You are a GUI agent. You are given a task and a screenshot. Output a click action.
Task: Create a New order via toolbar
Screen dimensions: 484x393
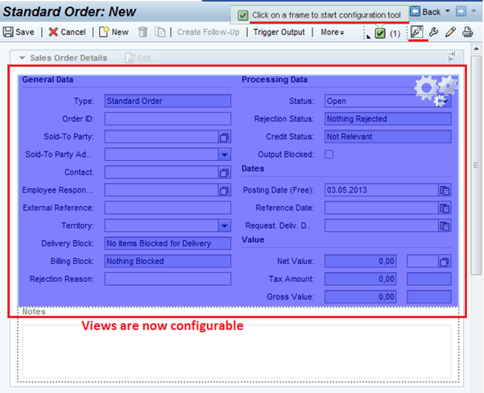click(x=114, y=32)
